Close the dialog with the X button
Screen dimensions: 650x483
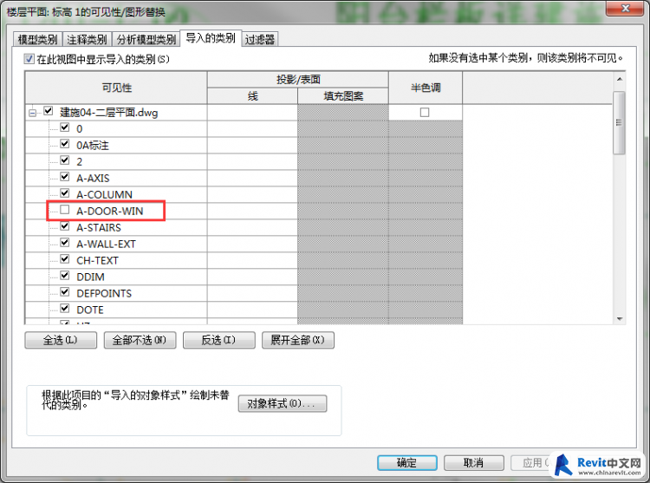point(626,9)
